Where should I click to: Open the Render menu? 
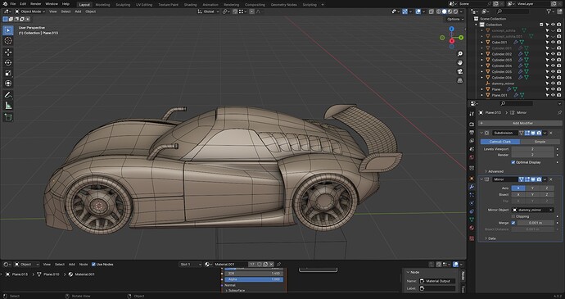36,3
